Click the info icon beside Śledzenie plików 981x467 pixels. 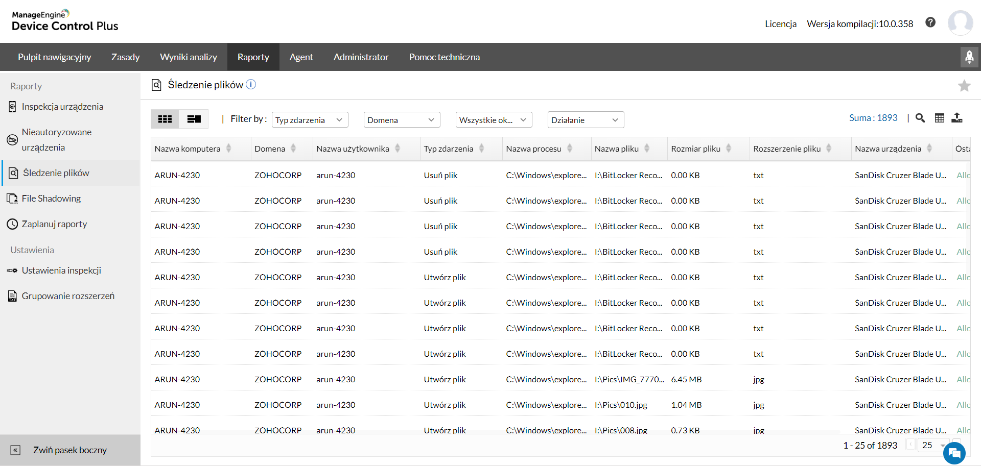(x=251, y=85)
